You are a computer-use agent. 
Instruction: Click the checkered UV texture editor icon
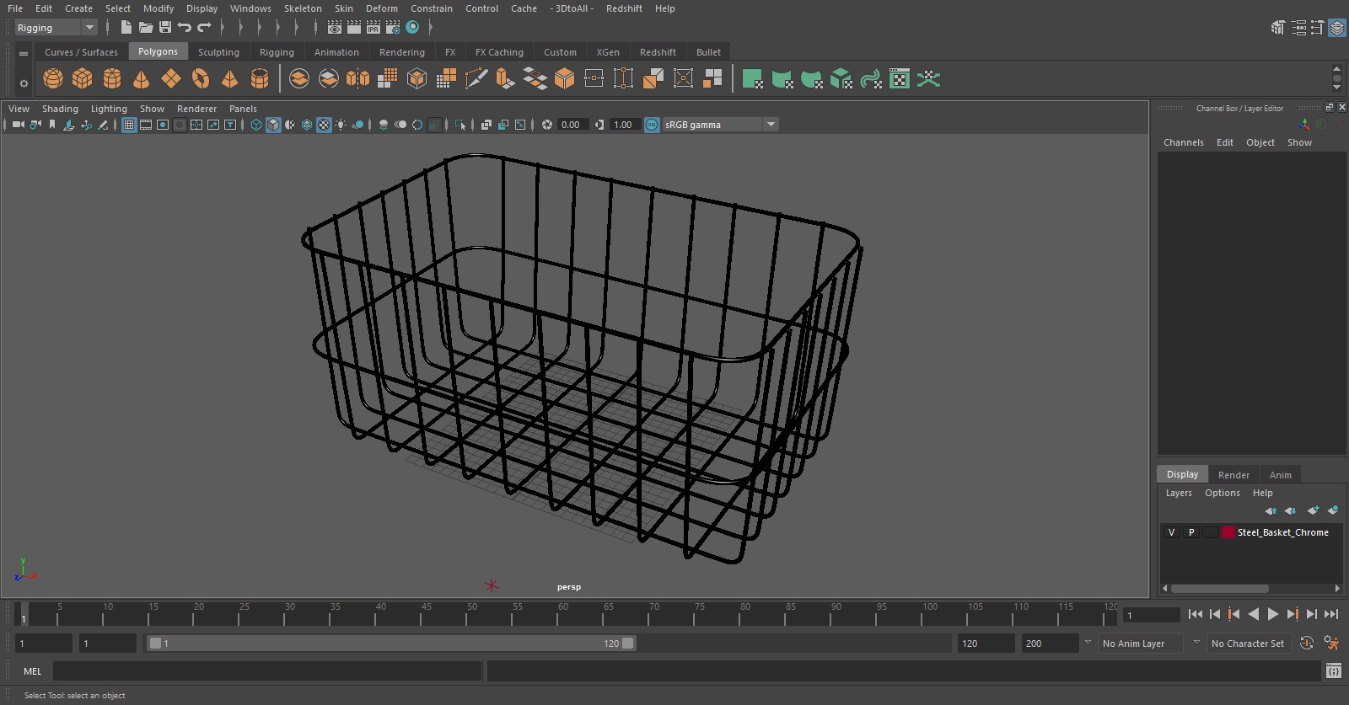point(900,79)
